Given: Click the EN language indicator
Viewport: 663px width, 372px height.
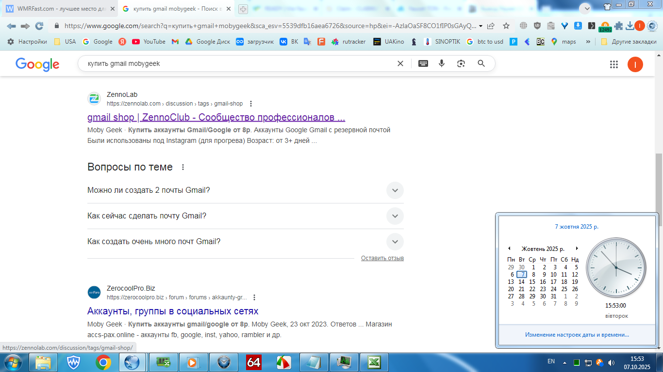Looking at the screenshot, I should click(x=551, y=361).
